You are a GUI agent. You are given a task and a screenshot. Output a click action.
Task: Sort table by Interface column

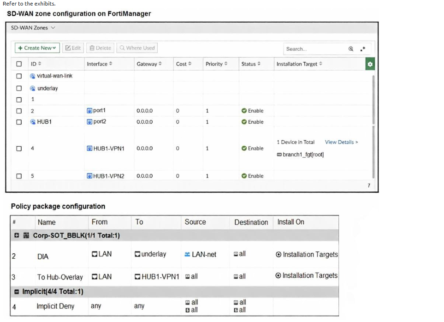pos(100,64)
